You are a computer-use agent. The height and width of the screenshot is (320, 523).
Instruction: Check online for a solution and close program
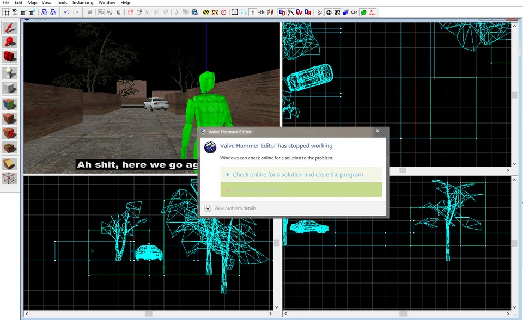click(x=297, y=175)
